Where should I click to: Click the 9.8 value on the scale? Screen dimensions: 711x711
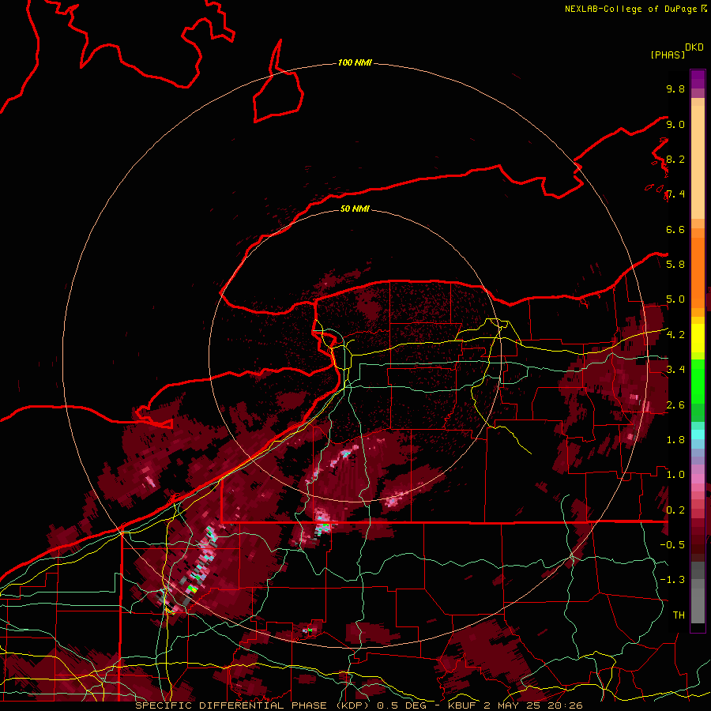675,88
